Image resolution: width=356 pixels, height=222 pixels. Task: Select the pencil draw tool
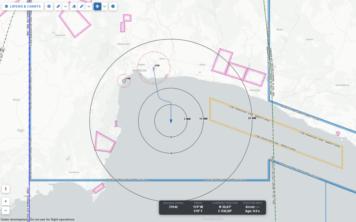click(82, 6)
